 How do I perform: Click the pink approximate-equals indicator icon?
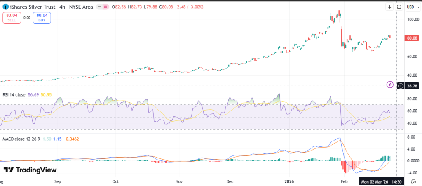pos(105,7)
